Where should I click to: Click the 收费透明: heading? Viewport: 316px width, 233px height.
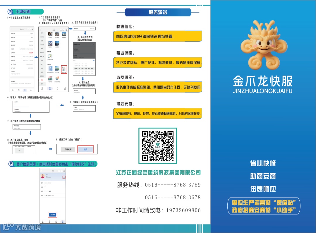125,77
